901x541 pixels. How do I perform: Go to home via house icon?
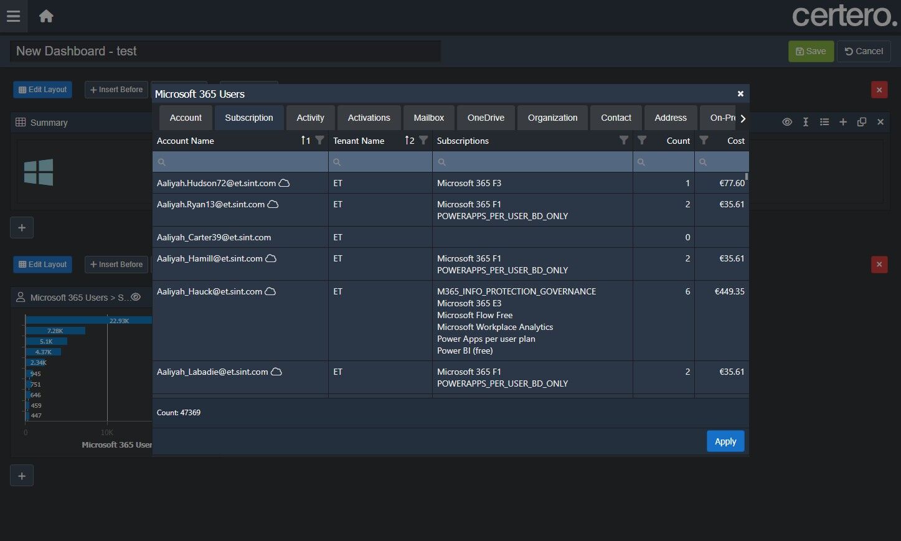46,16
